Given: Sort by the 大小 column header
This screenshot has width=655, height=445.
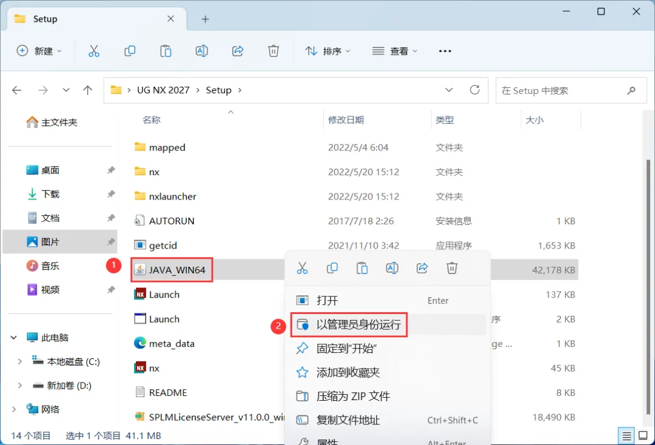Looking at the screenshot, I should pos(534,120).
